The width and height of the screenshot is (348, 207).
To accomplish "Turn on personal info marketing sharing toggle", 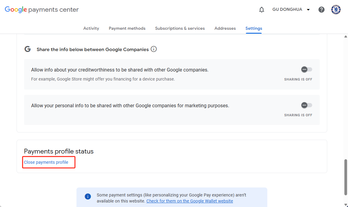I will (306, 105).
